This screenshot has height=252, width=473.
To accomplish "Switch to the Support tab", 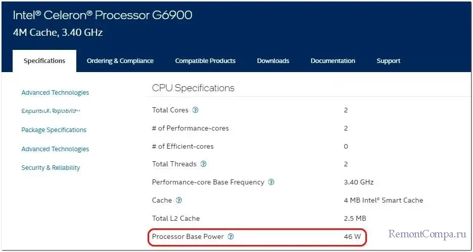I will coord(388,61).
